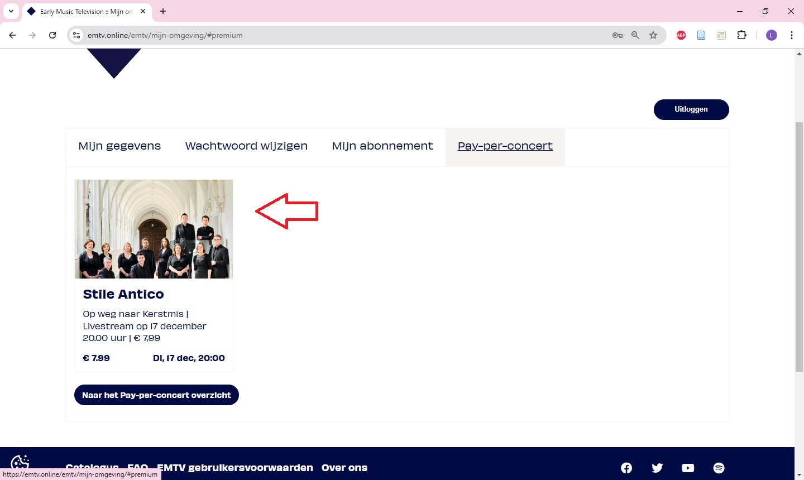This screenshot has height=480, width=804.
Task: Open the YouTube icon in footer
Action: click(688, 468)
